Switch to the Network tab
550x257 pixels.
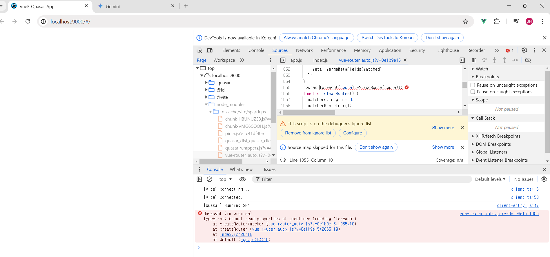(x=304, y=50)
